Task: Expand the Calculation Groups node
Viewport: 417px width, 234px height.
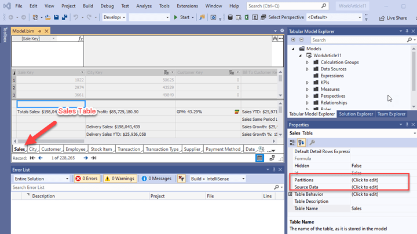Action: point(307,62)
